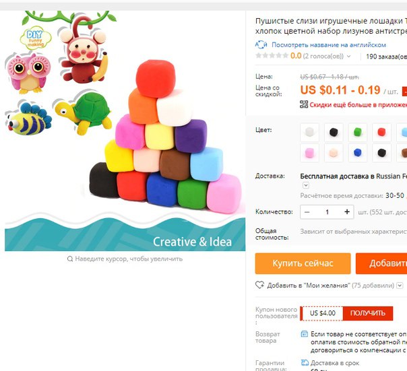Click the on-time delivery guarantee icon
The height and width of the screenshot is (371, 407).
click(x=305, y=362)
